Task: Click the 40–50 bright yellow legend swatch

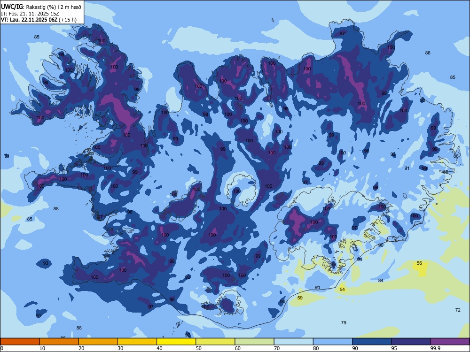Action: click(176, 342)
